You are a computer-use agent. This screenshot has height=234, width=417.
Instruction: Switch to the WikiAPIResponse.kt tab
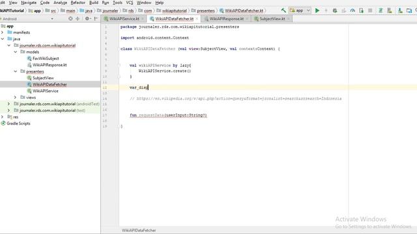click(226, 19)
